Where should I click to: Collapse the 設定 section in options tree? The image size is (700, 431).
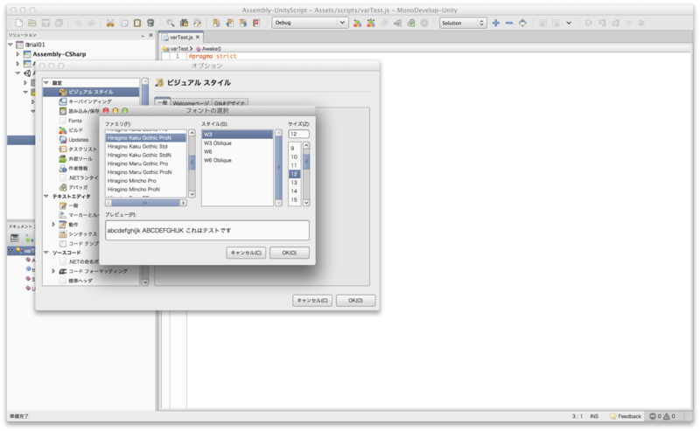point(46,82)
